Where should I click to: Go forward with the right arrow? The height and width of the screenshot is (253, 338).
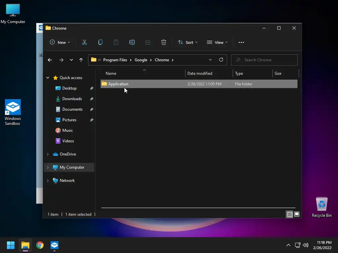[61, 60]
